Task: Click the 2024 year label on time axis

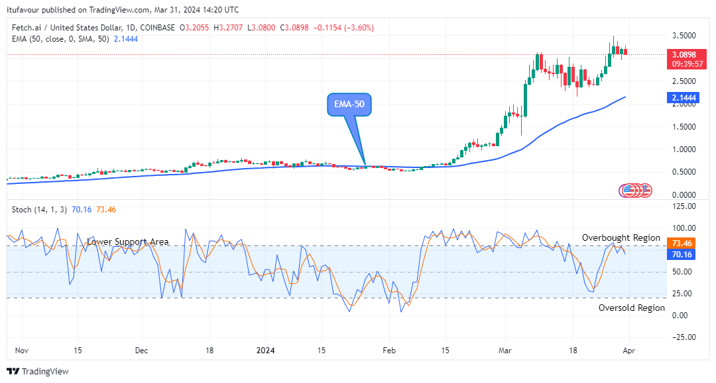Action: tap(265, 351)
